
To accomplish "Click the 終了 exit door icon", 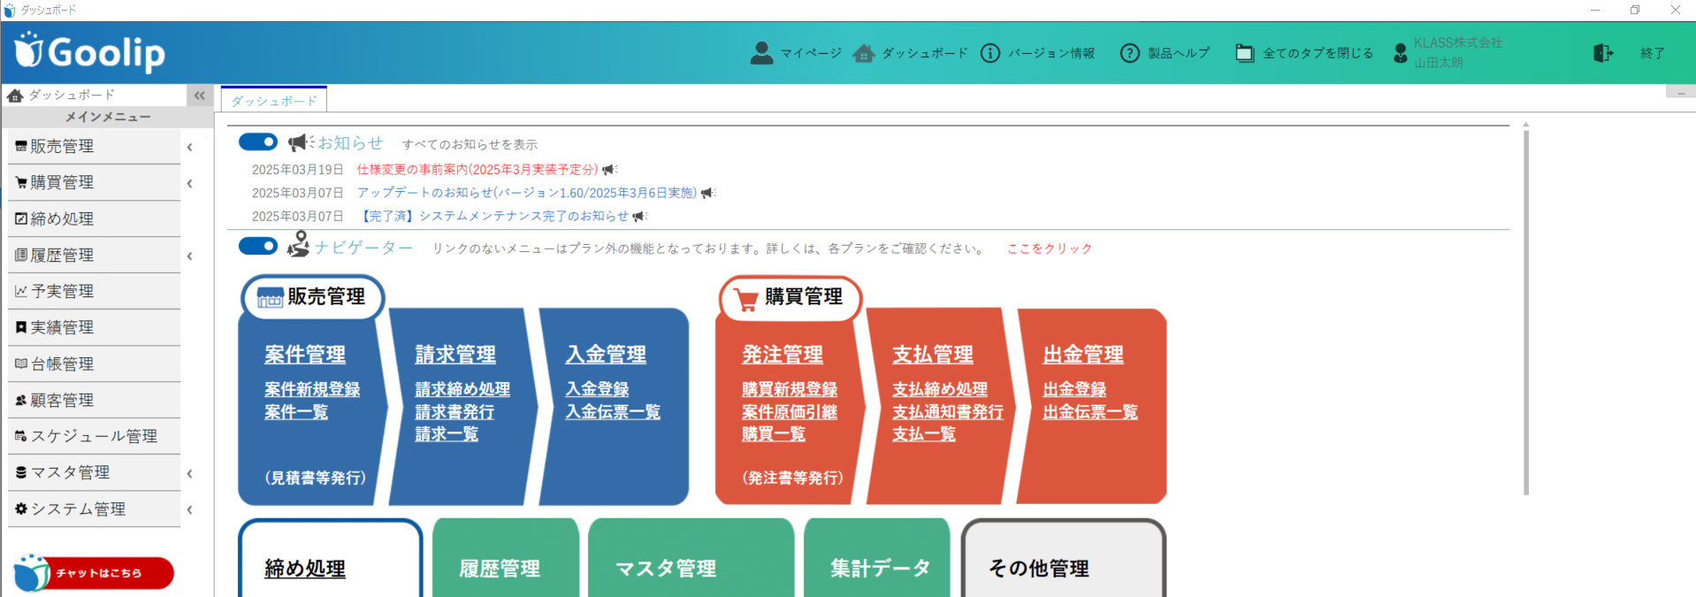I will click(1603, 53).
